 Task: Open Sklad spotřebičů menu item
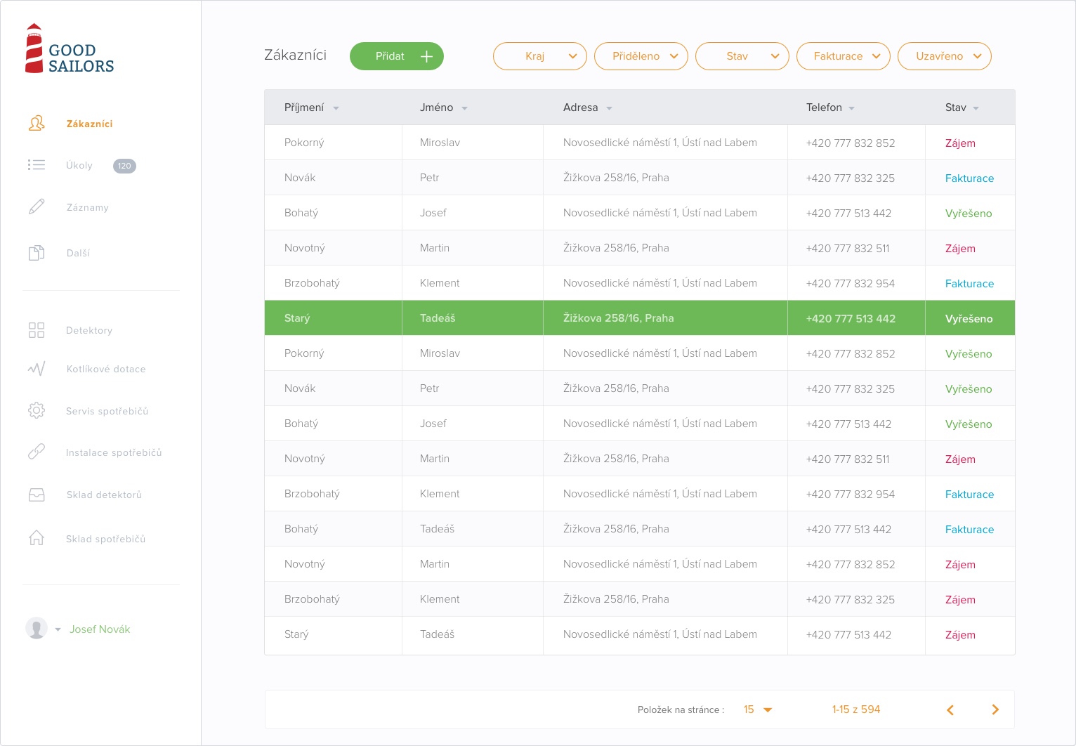106,539
